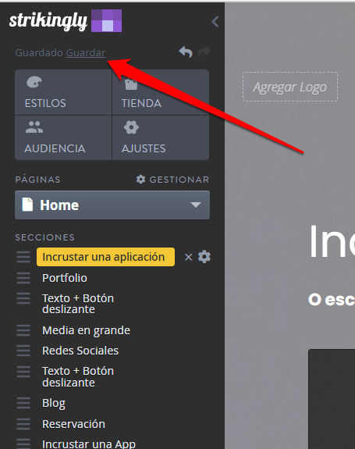The height and width of the screenshot is (449, 355).
Task: Open the TIENDA store panel
Action: click(x=161, y=92)
